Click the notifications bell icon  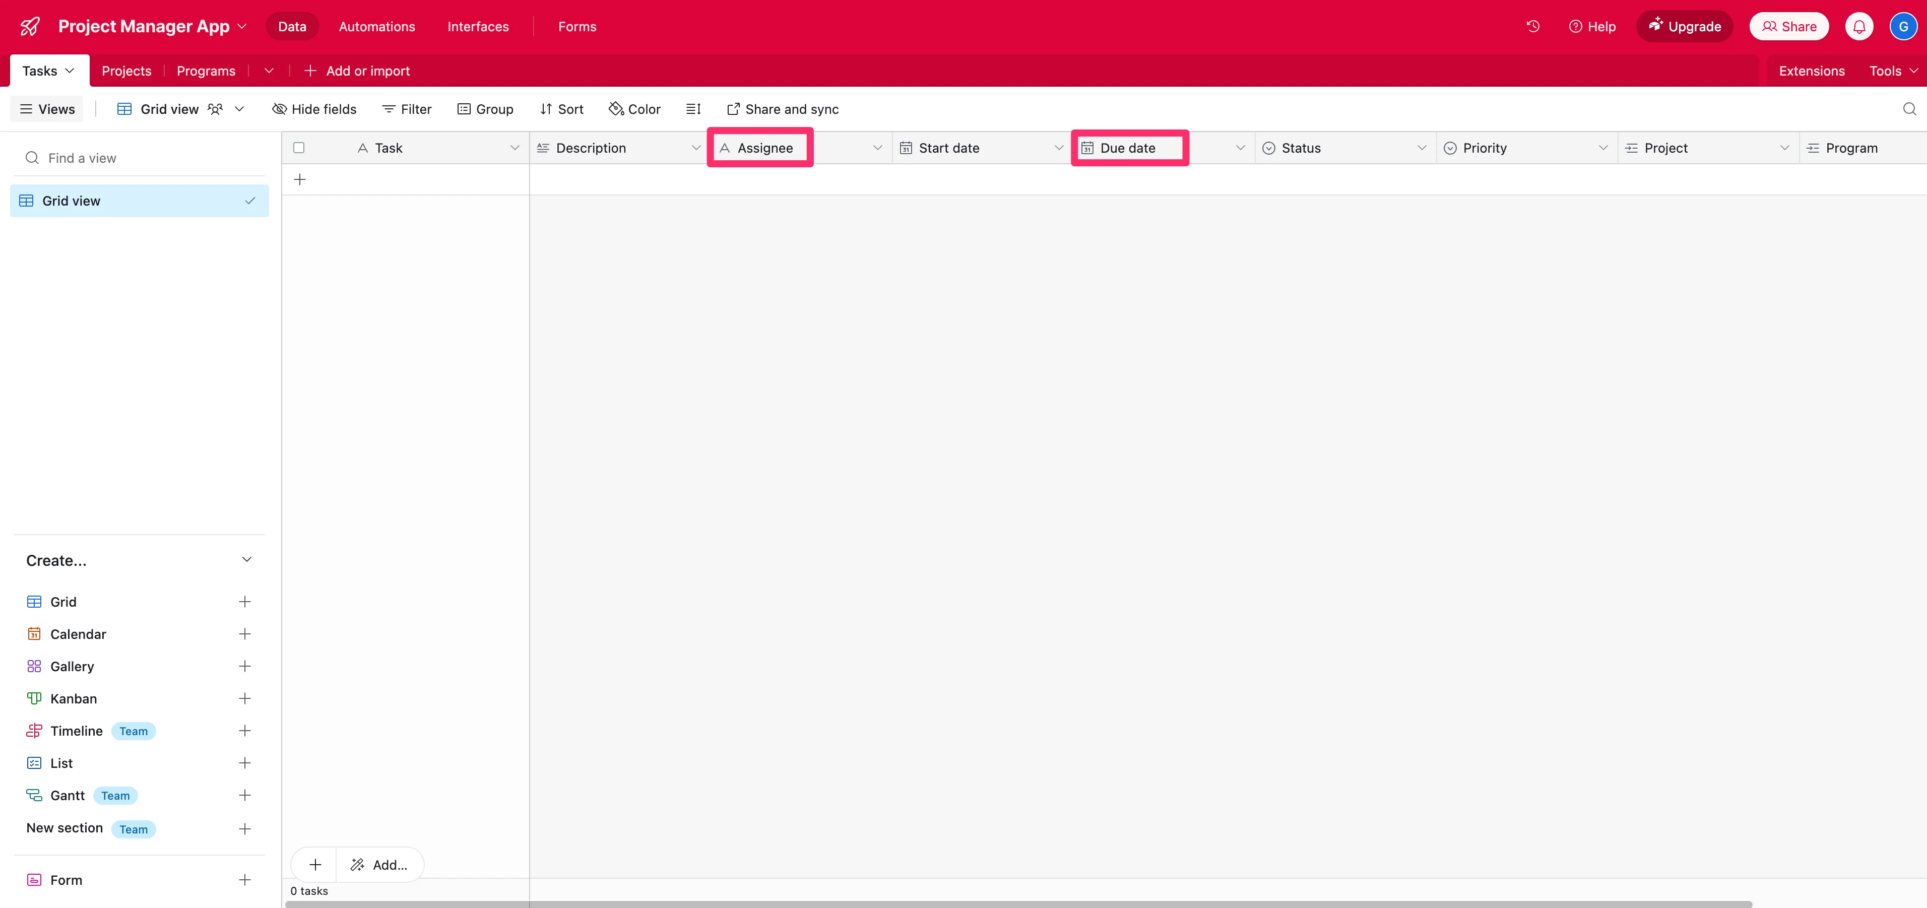[1859, 26]
